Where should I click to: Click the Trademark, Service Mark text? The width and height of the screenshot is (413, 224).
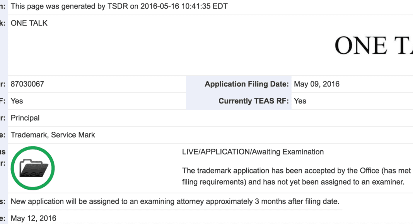tap(53, 135)
